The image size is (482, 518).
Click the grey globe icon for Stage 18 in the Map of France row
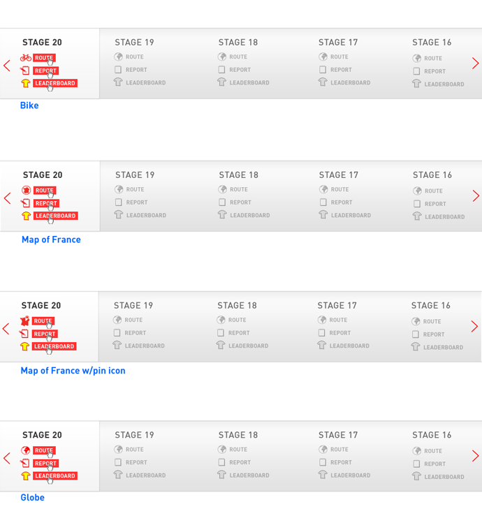point(222,189)
